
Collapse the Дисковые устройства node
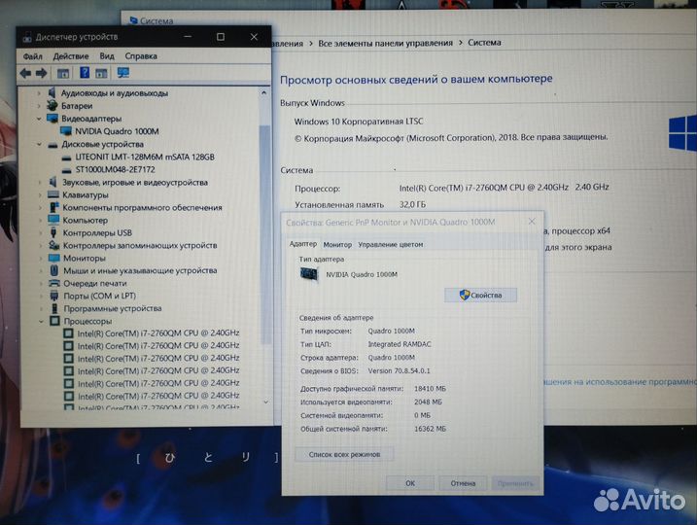39,144
